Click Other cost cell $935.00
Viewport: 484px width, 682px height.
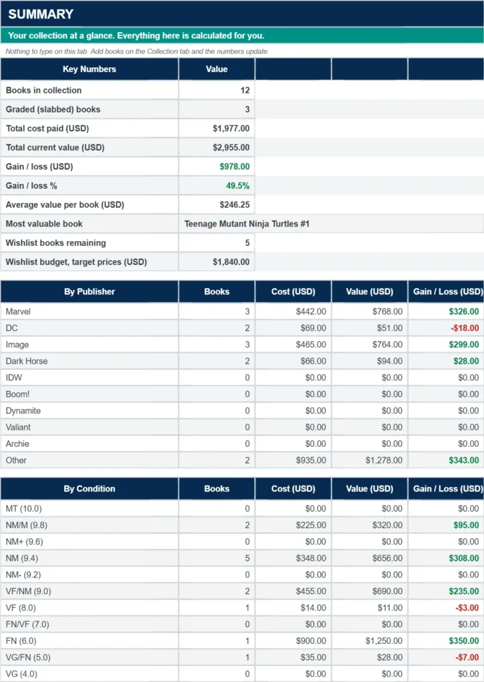pos(293,460)
